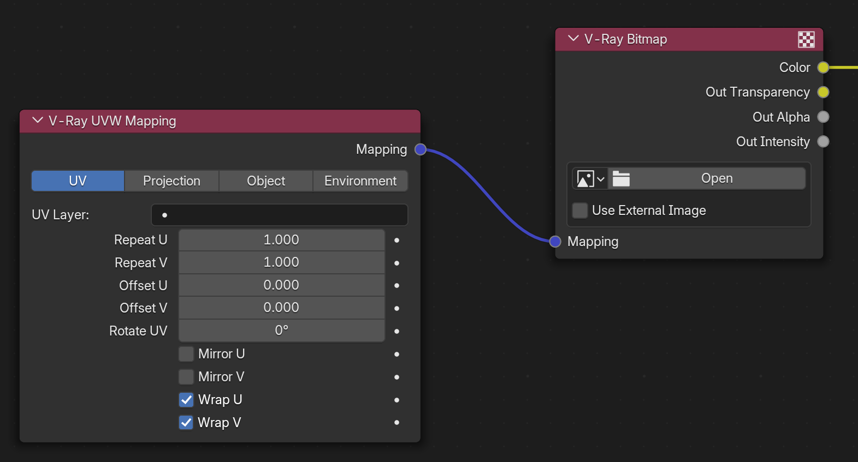Screen dimensions: 858x462
Task: Click the Open image button
Action: point(707,179)
